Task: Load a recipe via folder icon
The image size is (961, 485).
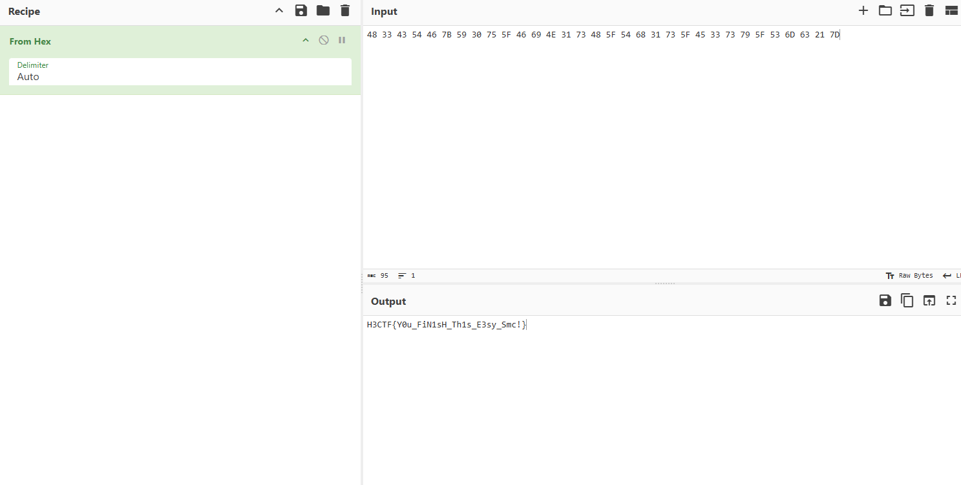Action: [322, 10]
